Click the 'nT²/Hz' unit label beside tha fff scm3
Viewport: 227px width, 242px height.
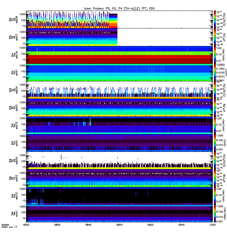[x=225, y=37]
